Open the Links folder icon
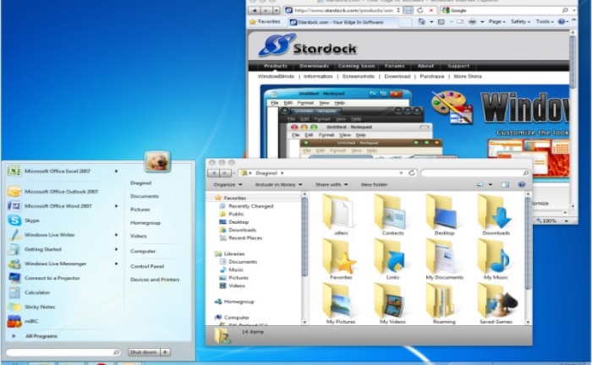This screenshot has height=365, width=592. [x=392, y=259]
